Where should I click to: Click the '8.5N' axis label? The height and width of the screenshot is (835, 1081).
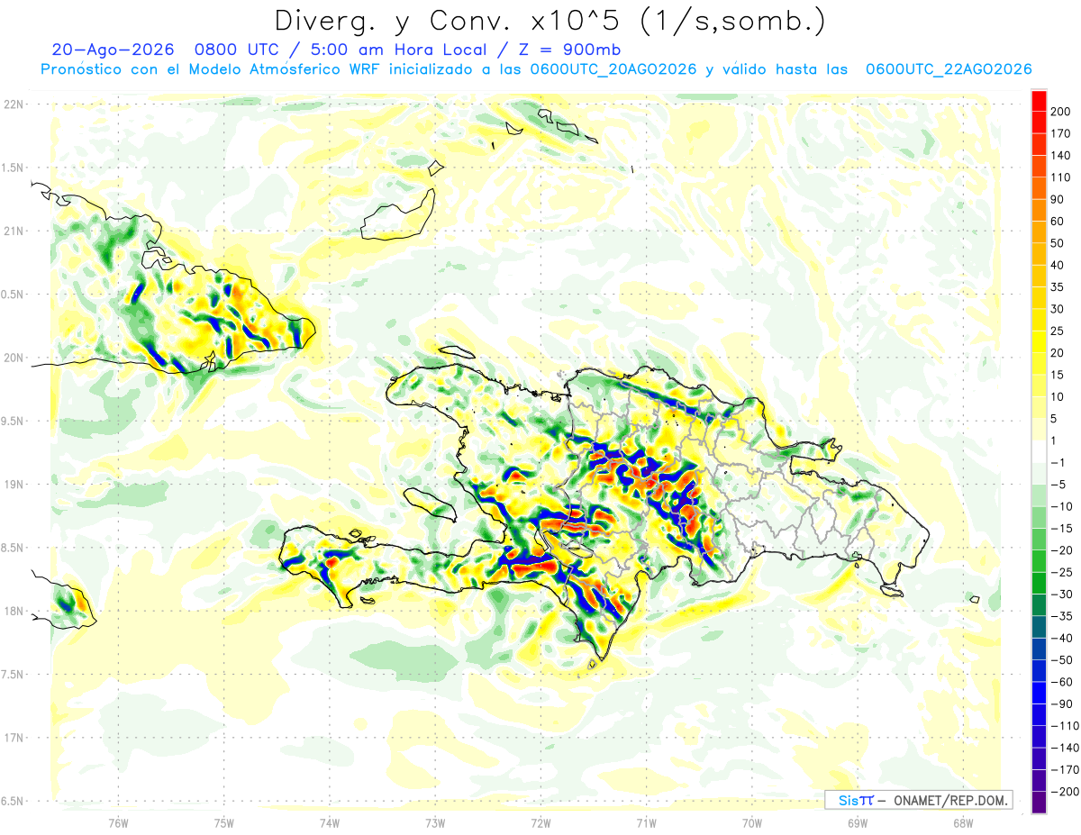(13, 548)
